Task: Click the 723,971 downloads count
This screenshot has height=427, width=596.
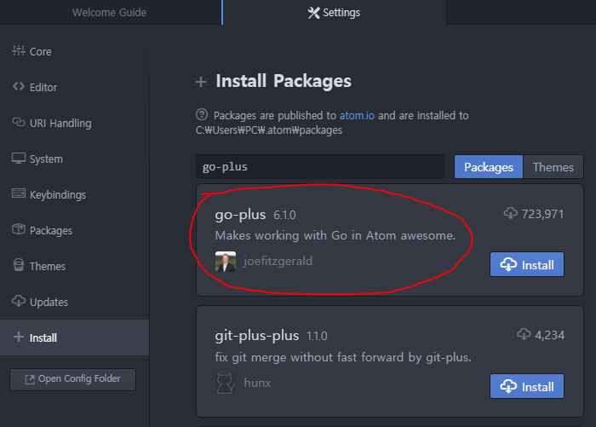Action: click(542, 214)
